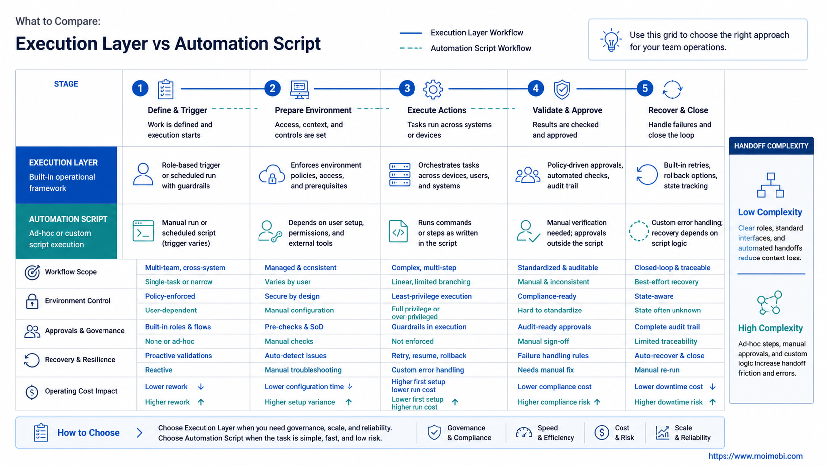Click the server stack orchestrates tasks icon
Image resolution: width=828 pixels, height=466 pixels.
pyautogui.click(x=400, y=175)
